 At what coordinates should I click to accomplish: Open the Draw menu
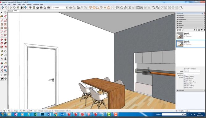(x=19, y=4)
